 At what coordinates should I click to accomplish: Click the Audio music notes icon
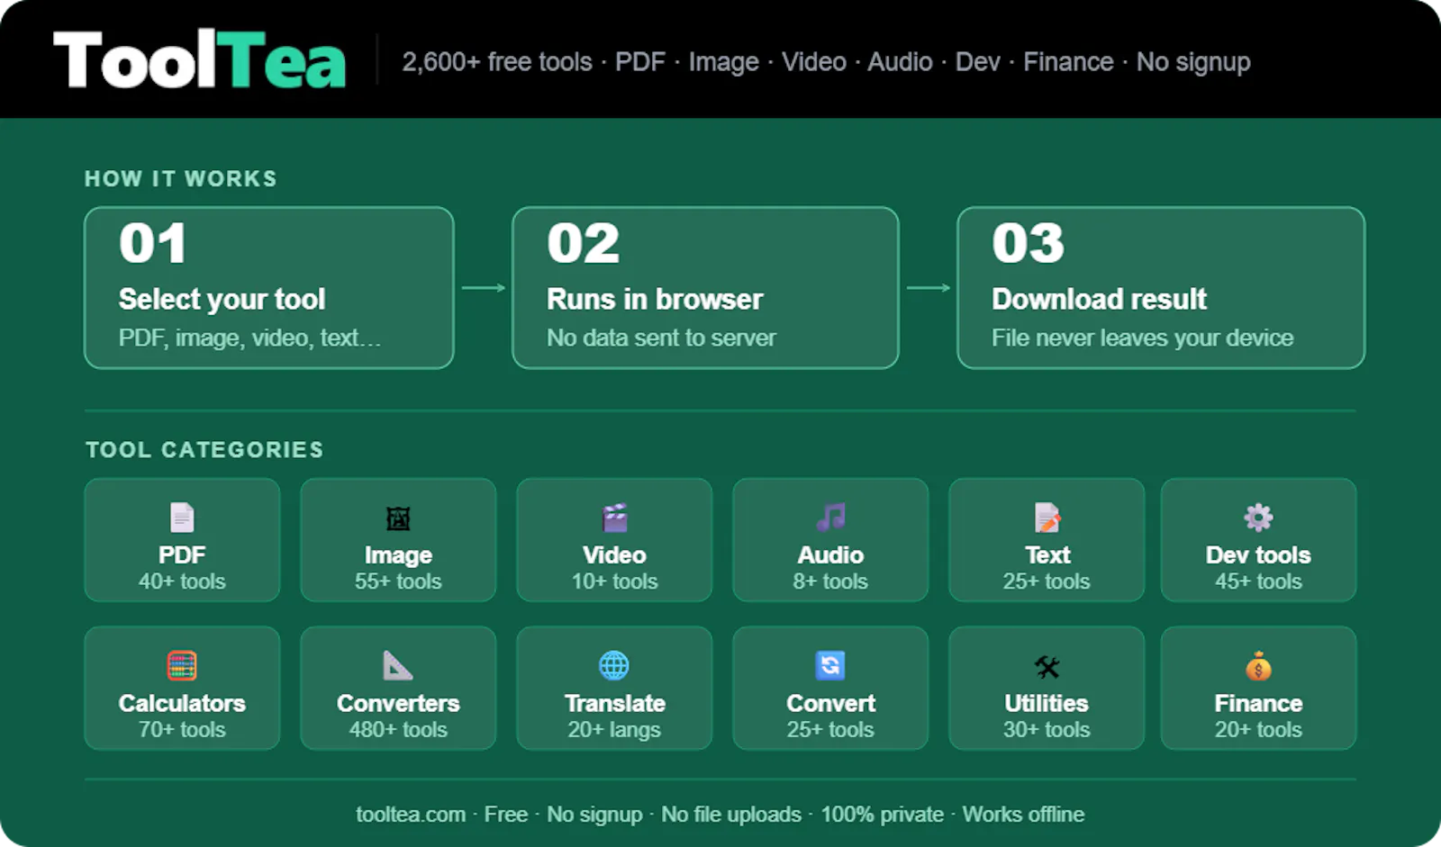[830, 518]
